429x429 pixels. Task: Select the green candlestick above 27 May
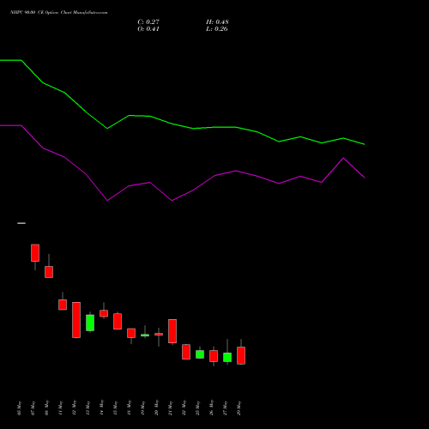point(227,357)
